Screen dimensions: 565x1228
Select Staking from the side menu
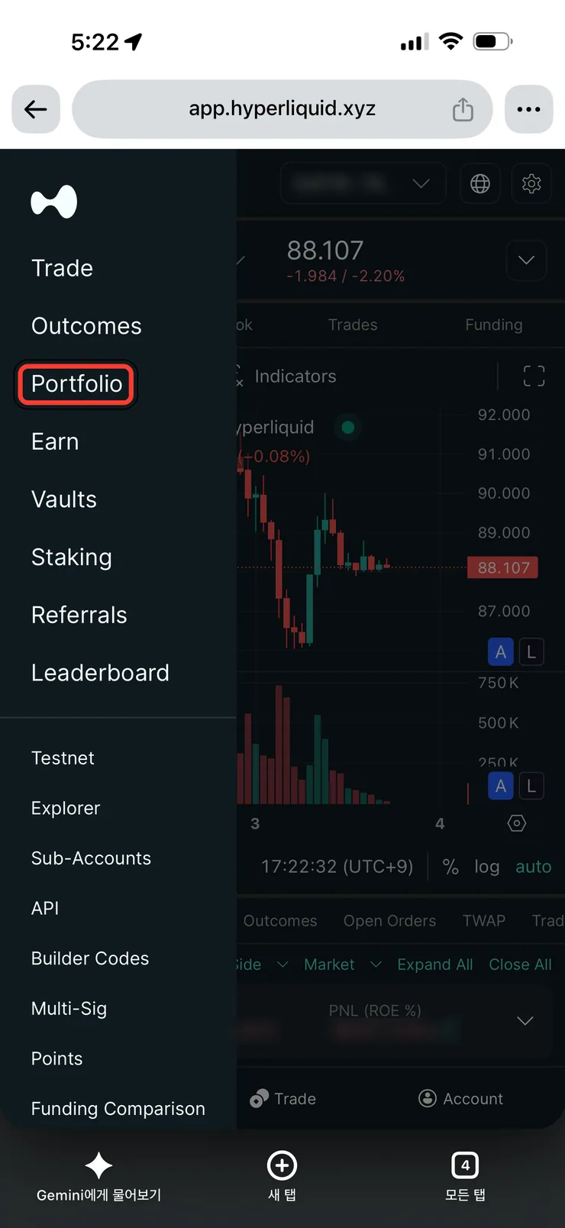click(72, 557)
